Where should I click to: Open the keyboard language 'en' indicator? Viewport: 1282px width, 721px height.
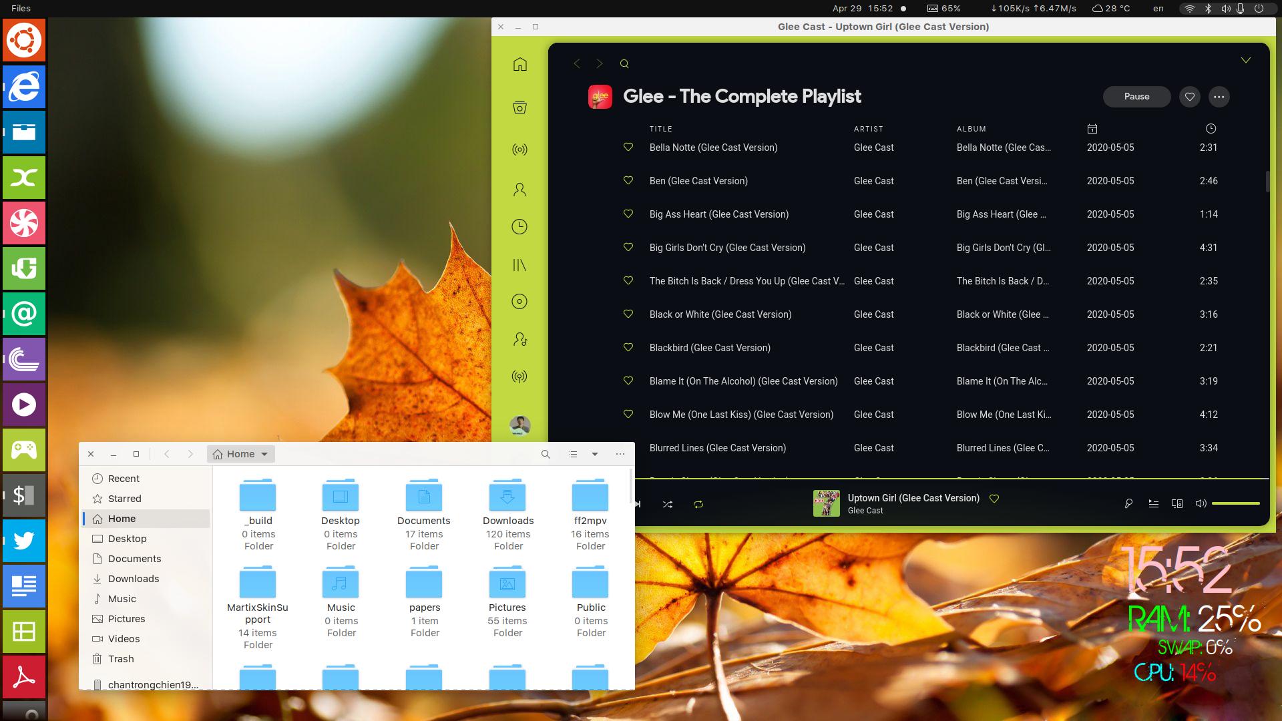coord(1158,9)
